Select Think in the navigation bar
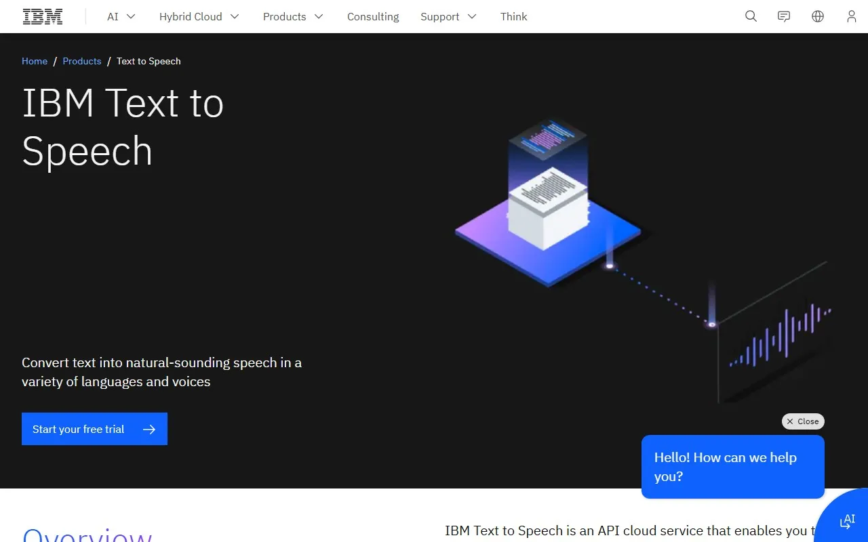 (513, 16)
